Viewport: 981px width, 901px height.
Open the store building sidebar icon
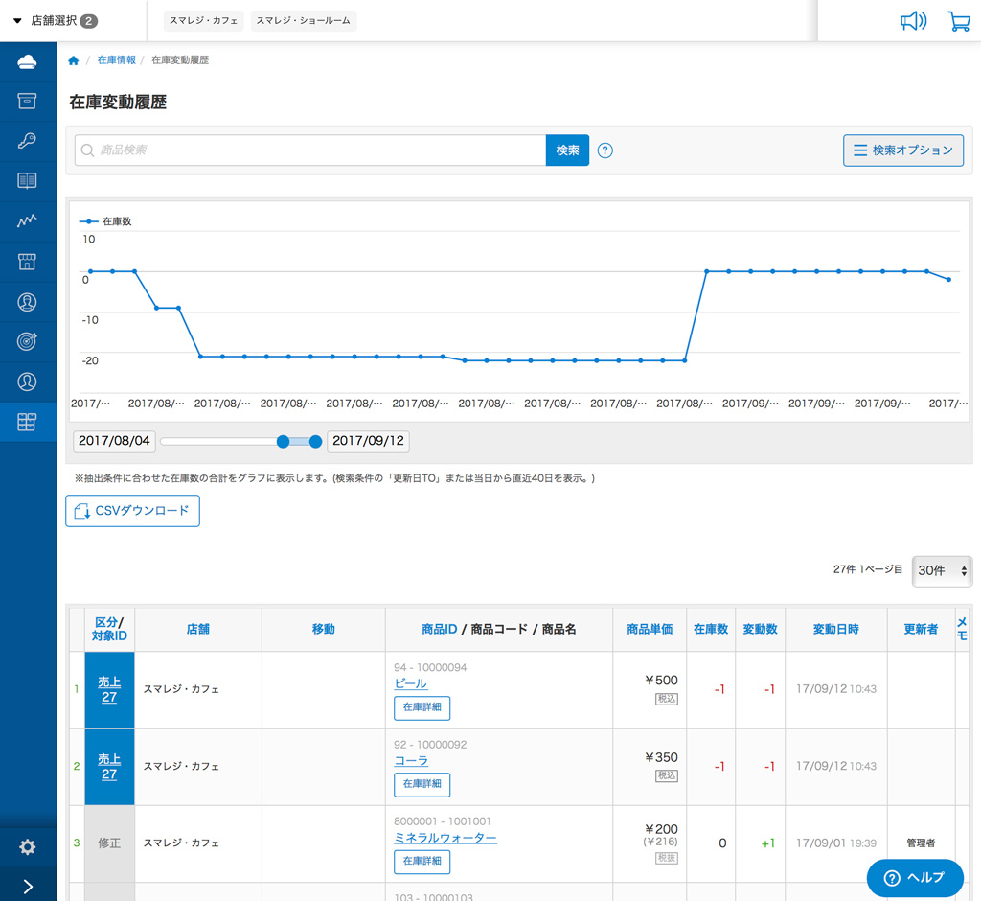coord(27,262)
